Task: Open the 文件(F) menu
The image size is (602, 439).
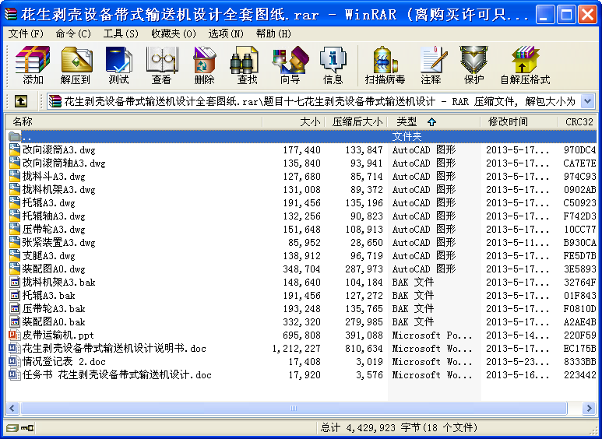Action: [26, 33]
